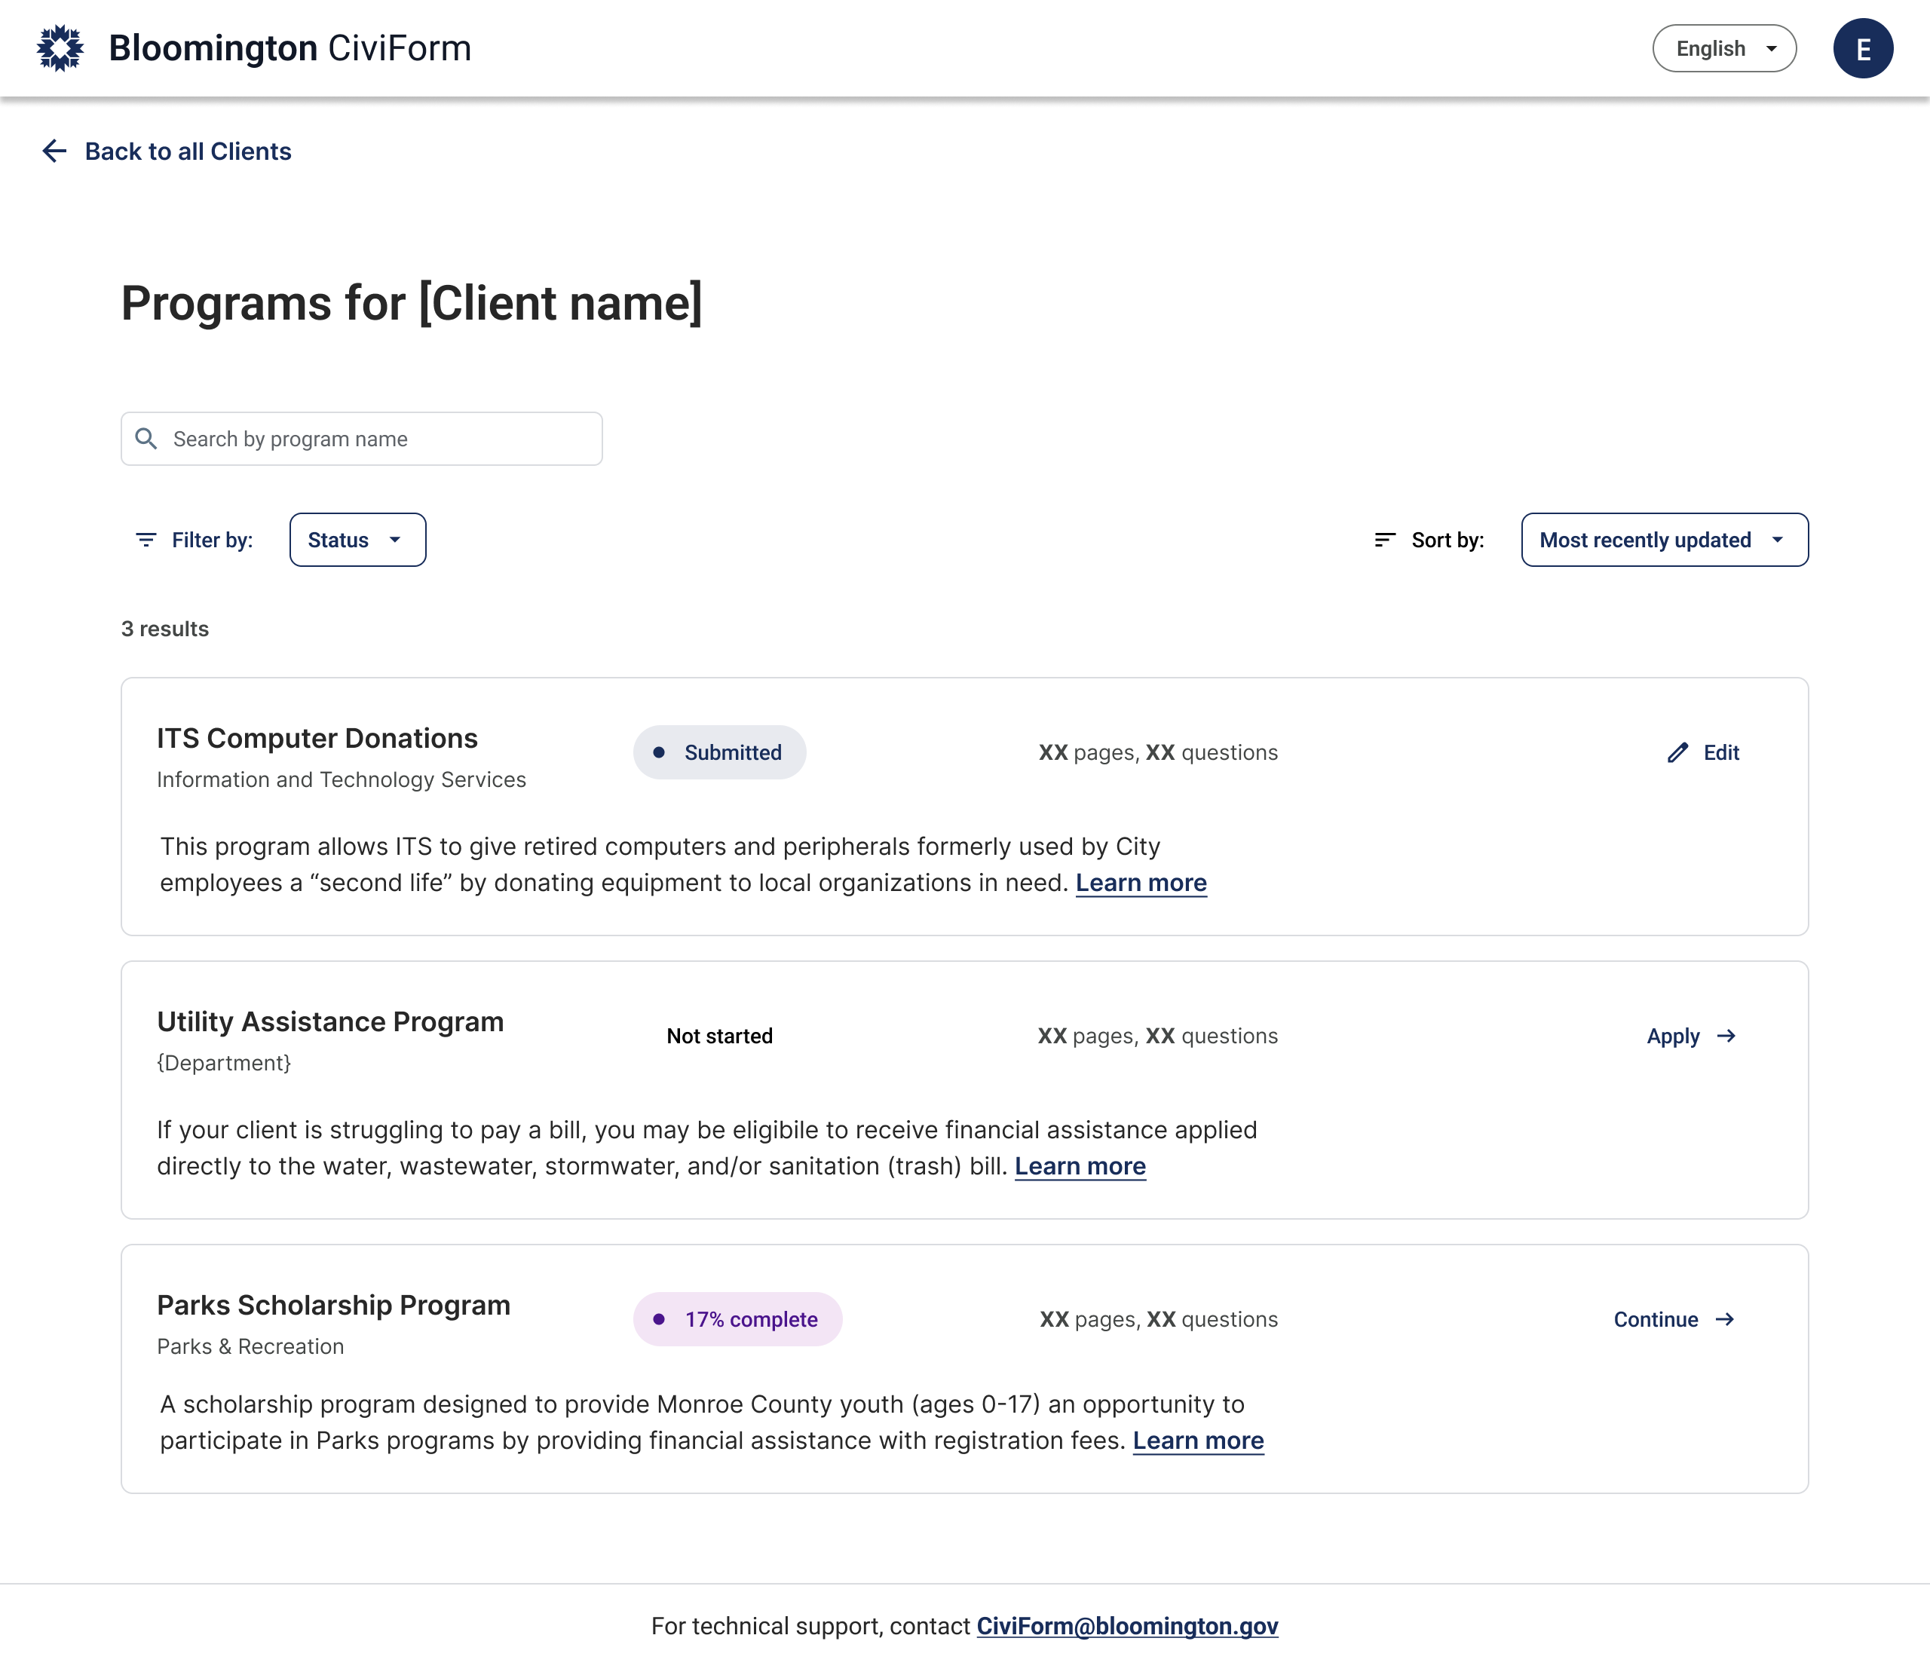Click the Submitted status badge
This screenshot has width=1930, height=1678.
719,752
